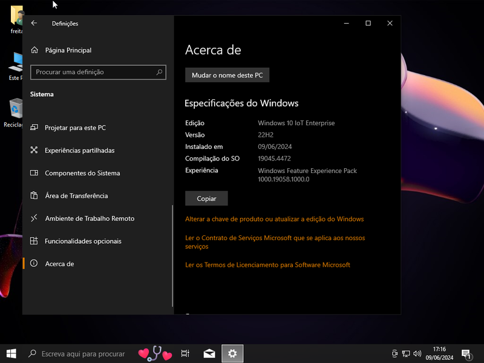
Task: Click the Ambiente de Trabalho Remoto icon
Action: point(34,218)
